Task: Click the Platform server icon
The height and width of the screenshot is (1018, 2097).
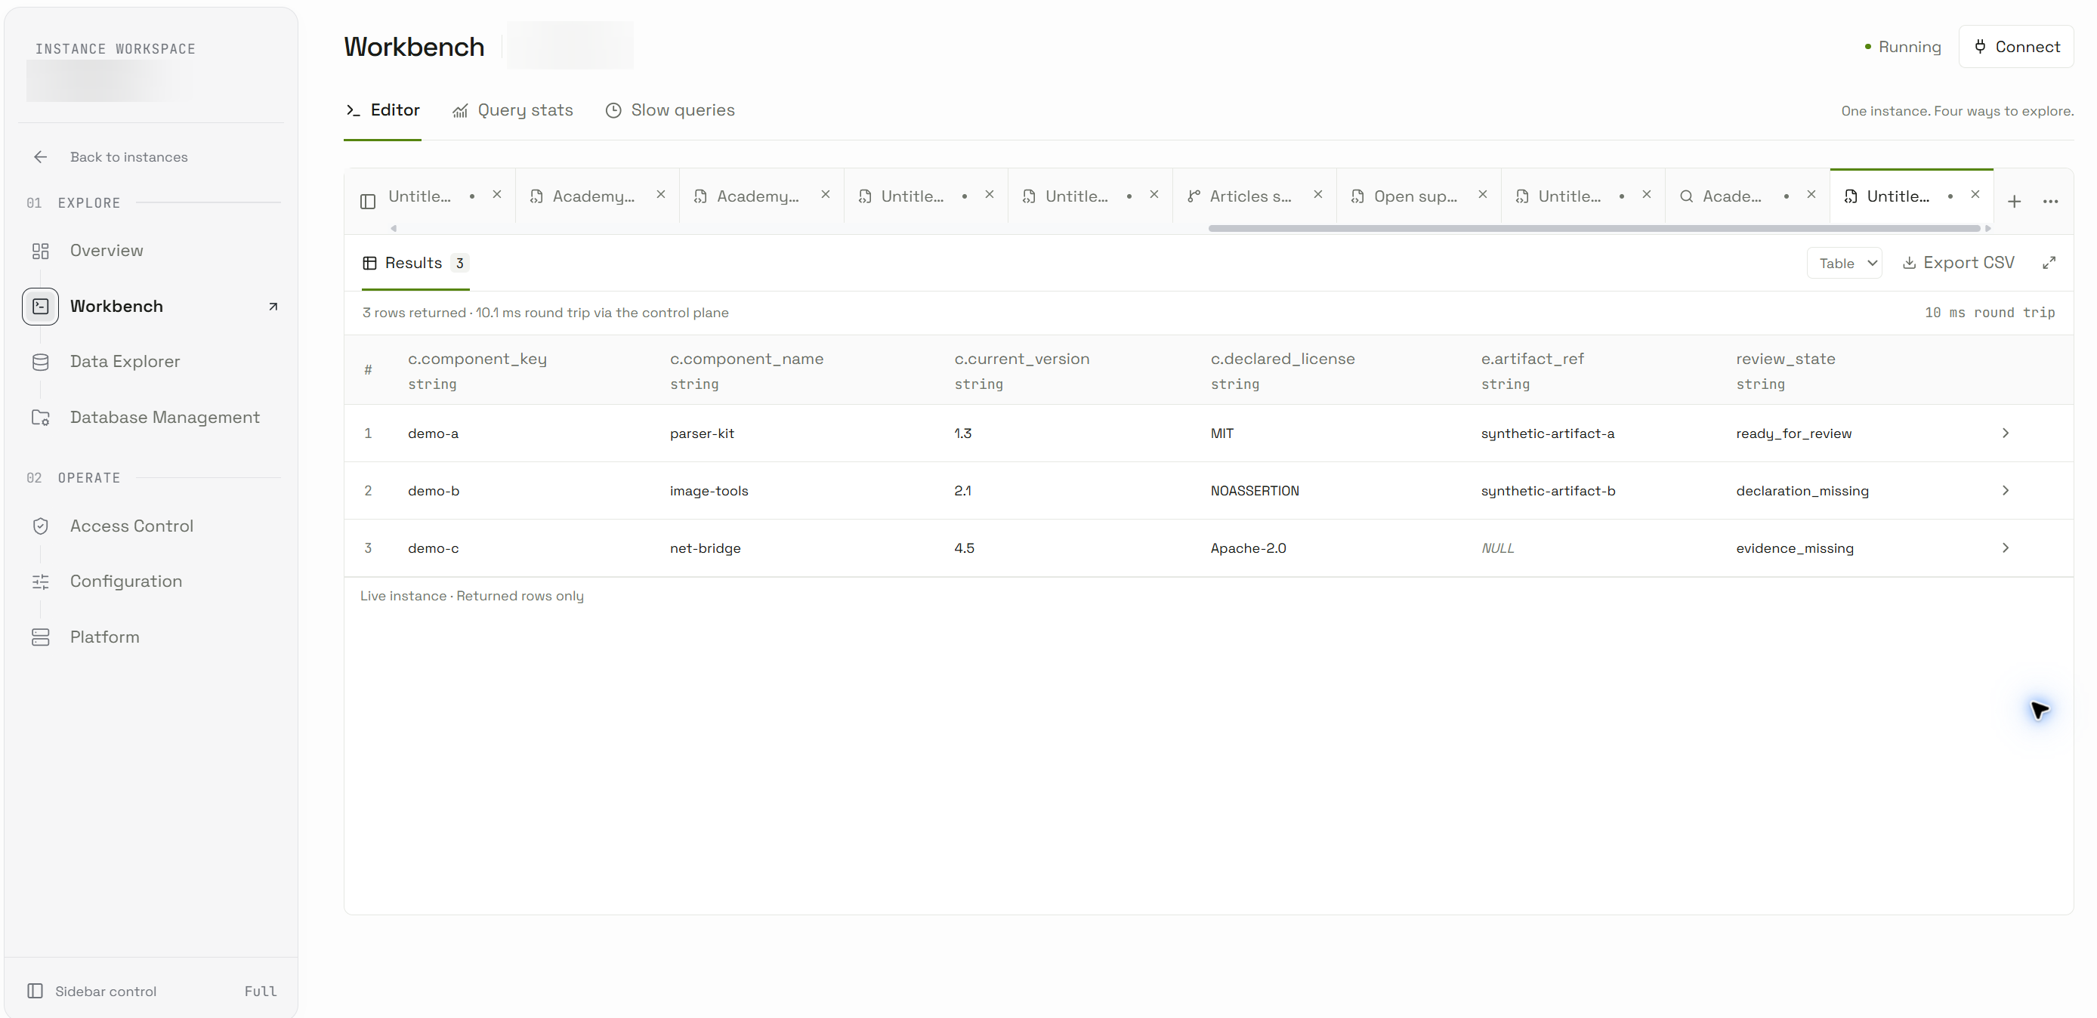Action: (x=41, y=637)
